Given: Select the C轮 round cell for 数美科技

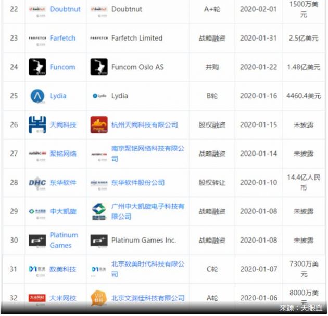Looking at the screenshot, I should click(212, 269).
